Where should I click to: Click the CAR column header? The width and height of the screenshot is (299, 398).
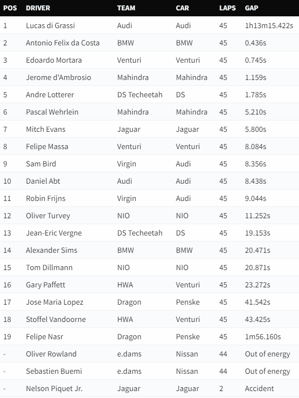[183, 8]
